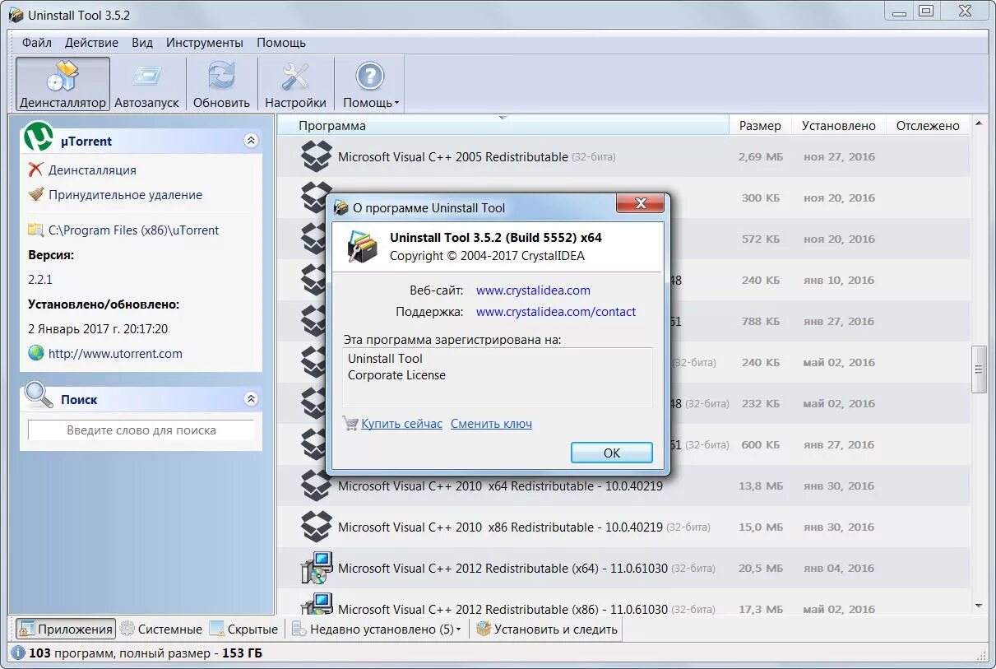Click the magnifier Поиск icon
The image size is (996, 669).
[x=38, y=395]
